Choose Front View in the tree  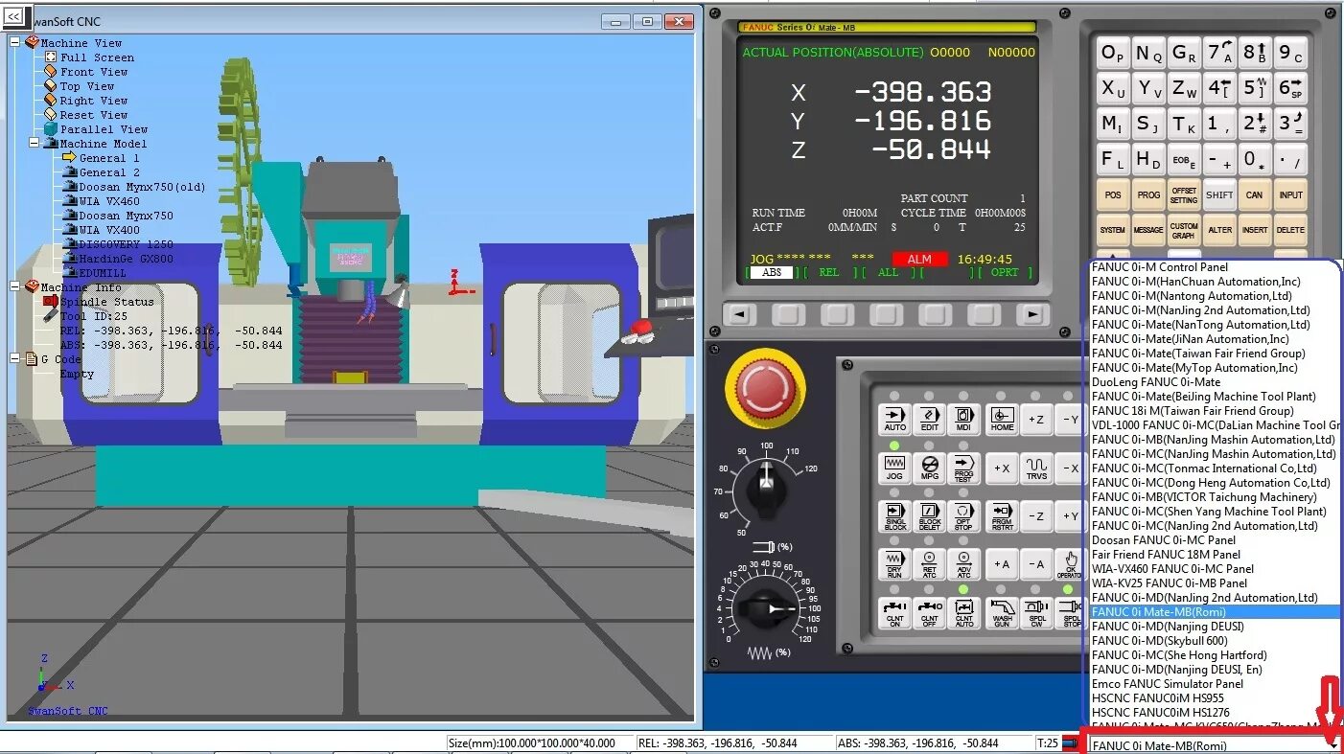click(94, 72)
